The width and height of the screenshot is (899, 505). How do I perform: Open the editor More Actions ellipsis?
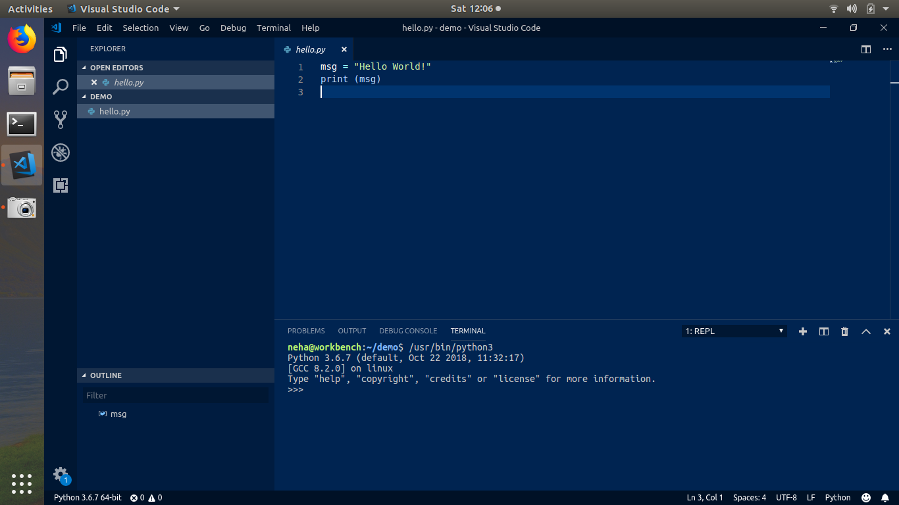[x=886, y=49]
